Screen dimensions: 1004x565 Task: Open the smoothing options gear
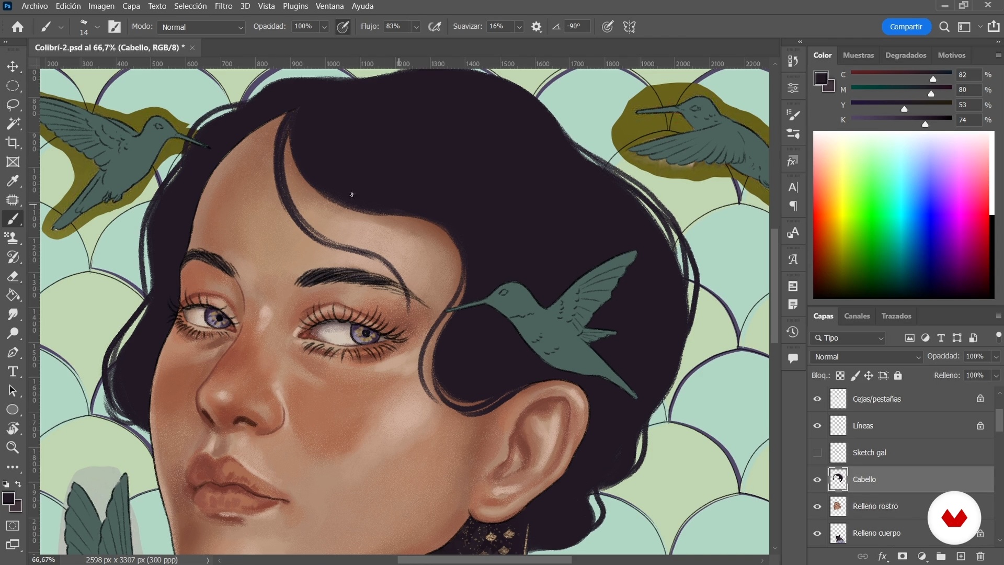coord(537,27)
